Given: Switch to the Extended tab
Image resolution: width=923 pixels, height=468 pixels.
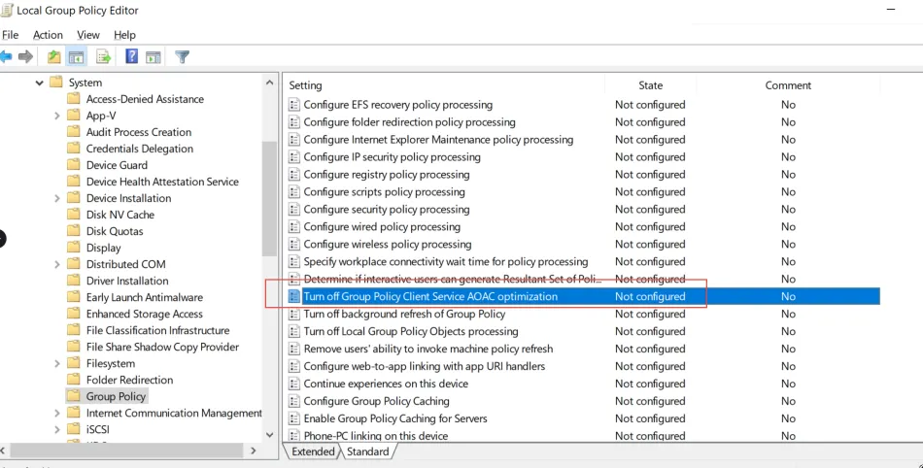Looking at the screenshot, I should pyautogui.click(x=313, y=451).
